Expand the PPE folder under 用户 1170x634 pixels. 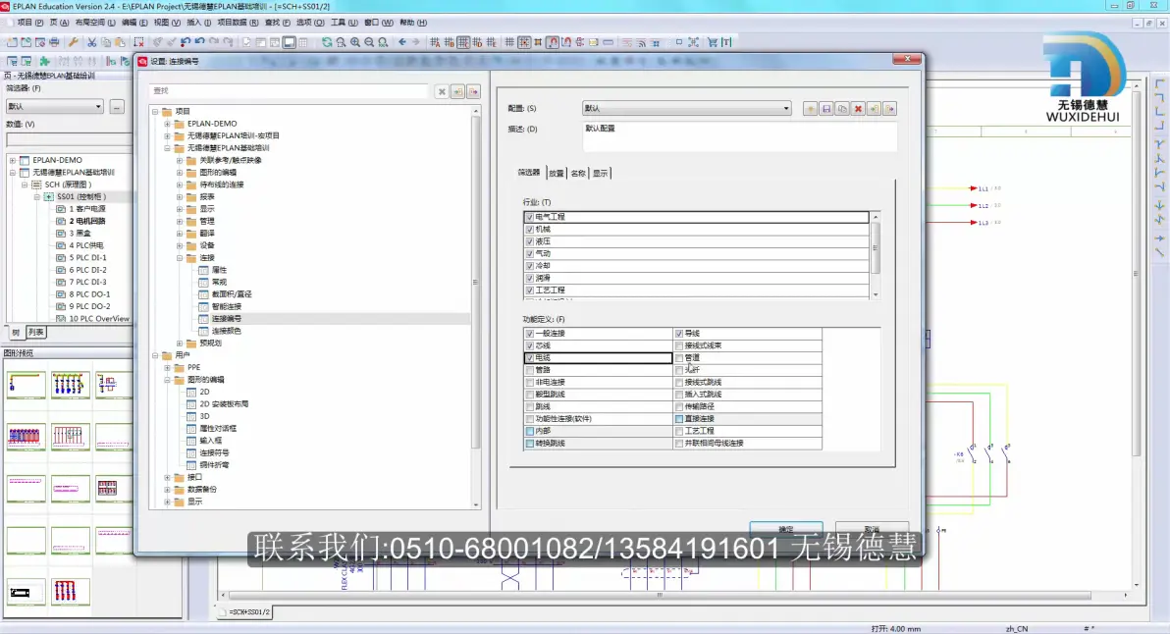click(167, 368)
